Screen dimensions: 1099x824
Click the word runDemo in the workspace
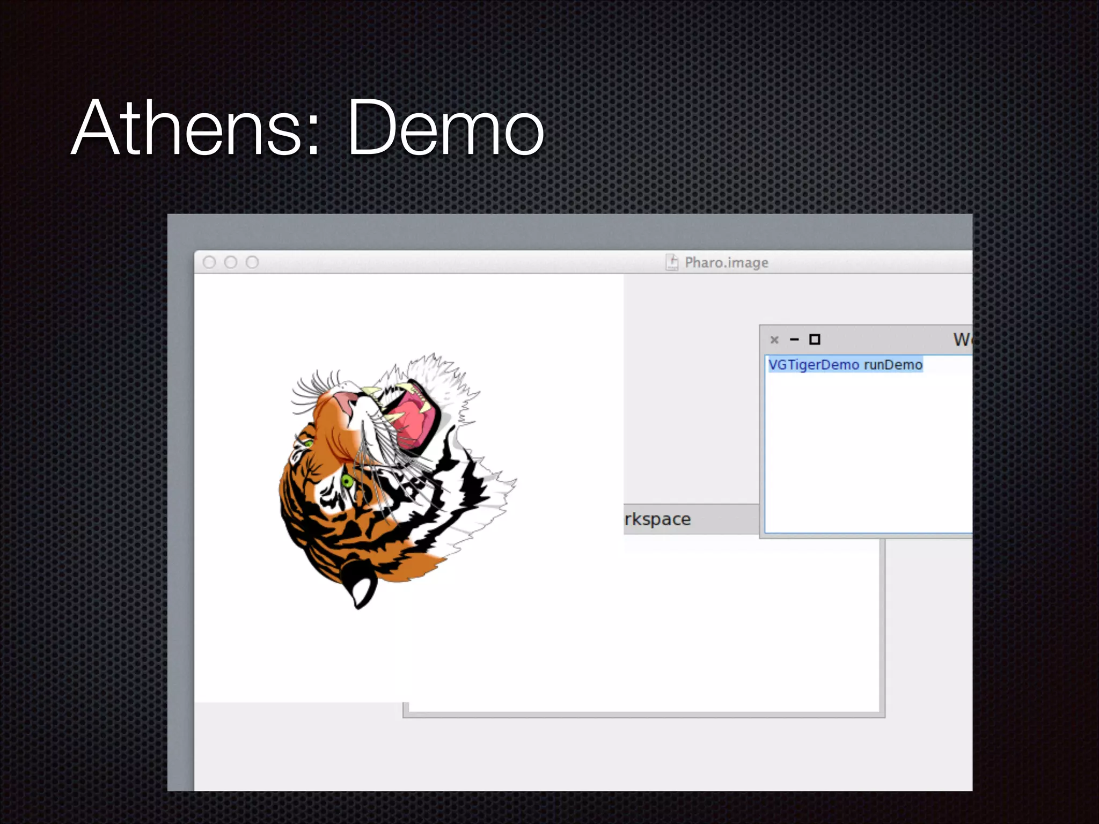(893, 365)
